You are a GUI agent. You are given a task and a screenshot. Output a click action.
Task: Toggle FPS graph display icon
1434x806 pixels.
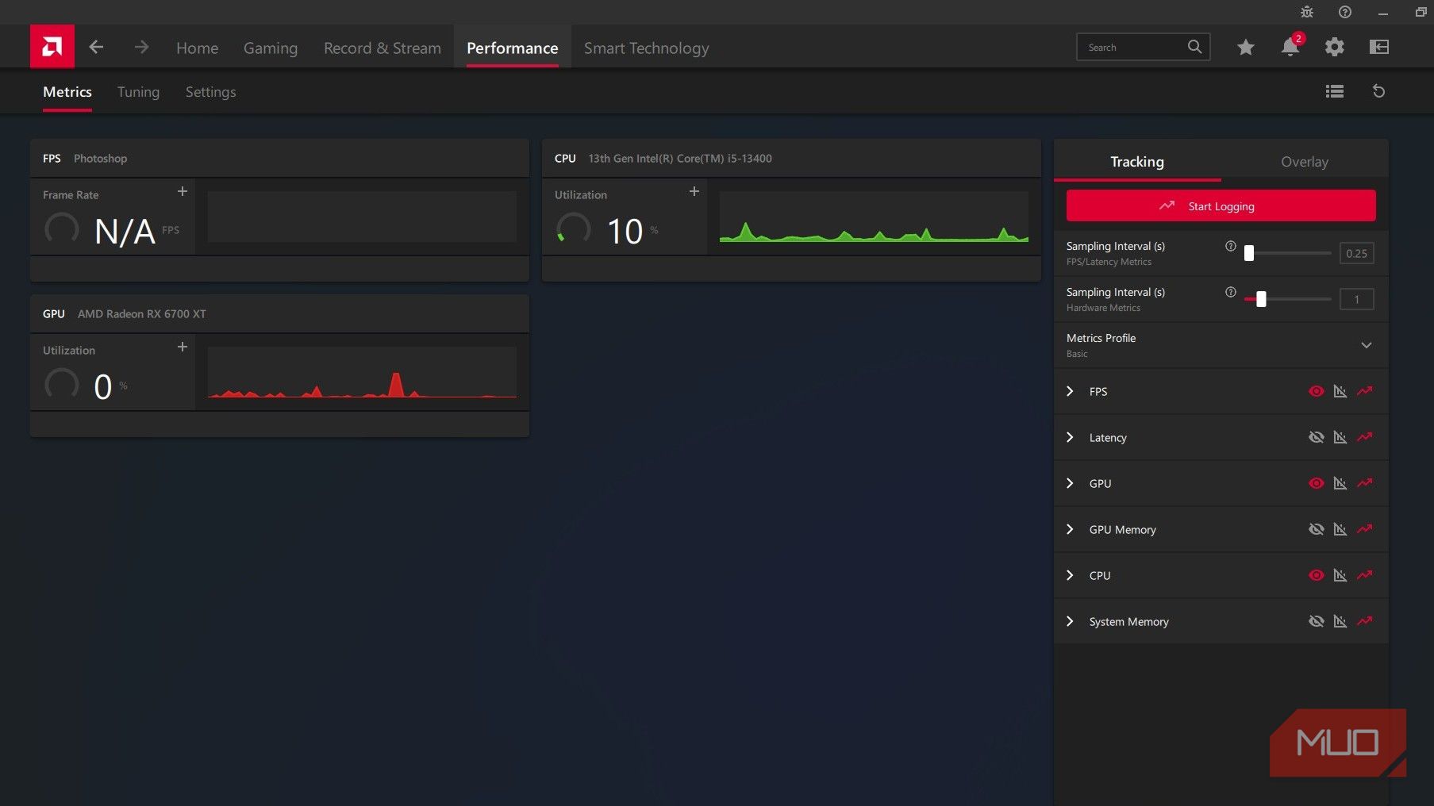point(1340,391)
